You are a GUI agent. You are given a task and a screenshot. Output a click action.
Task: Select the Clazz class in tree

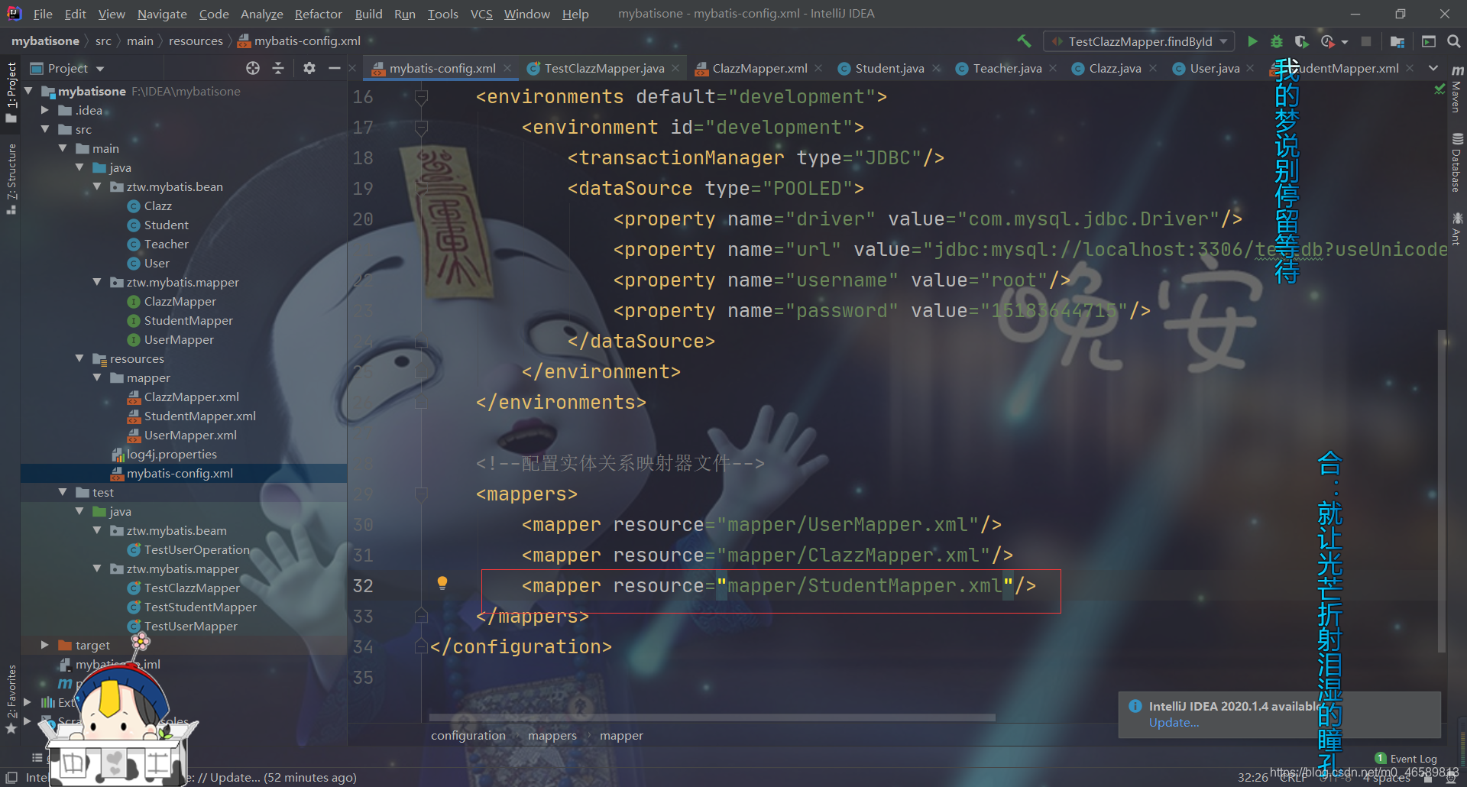coord(157,206)
